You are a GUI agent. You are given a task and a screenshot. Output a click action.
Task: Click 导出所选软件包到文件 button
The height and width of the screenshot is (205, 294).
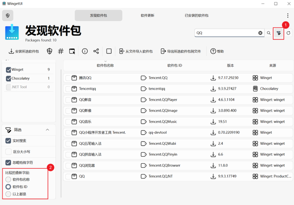click(x=181, y=51)
